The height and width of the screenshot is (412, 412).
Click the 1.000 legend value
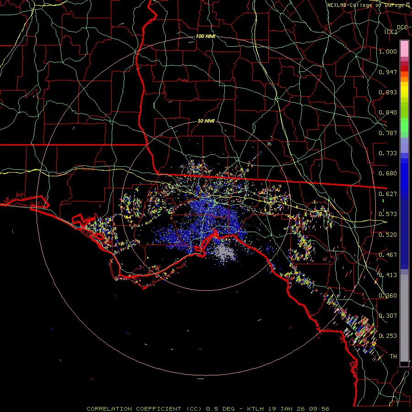388,51
